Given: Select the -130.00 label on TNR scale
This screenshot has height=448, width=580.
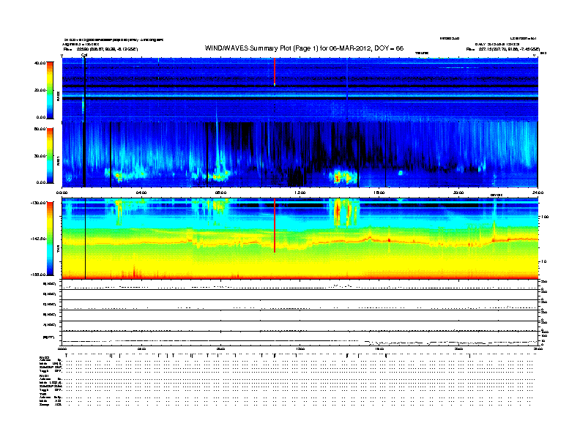Looking at the screenshot, I should (38, 203).
